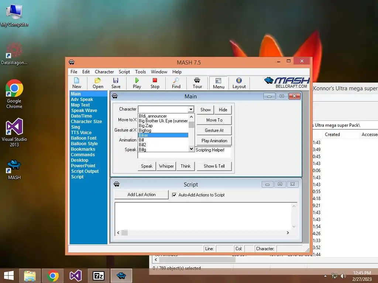Click the Script window's system icon
378x283 pixels.
117,184
